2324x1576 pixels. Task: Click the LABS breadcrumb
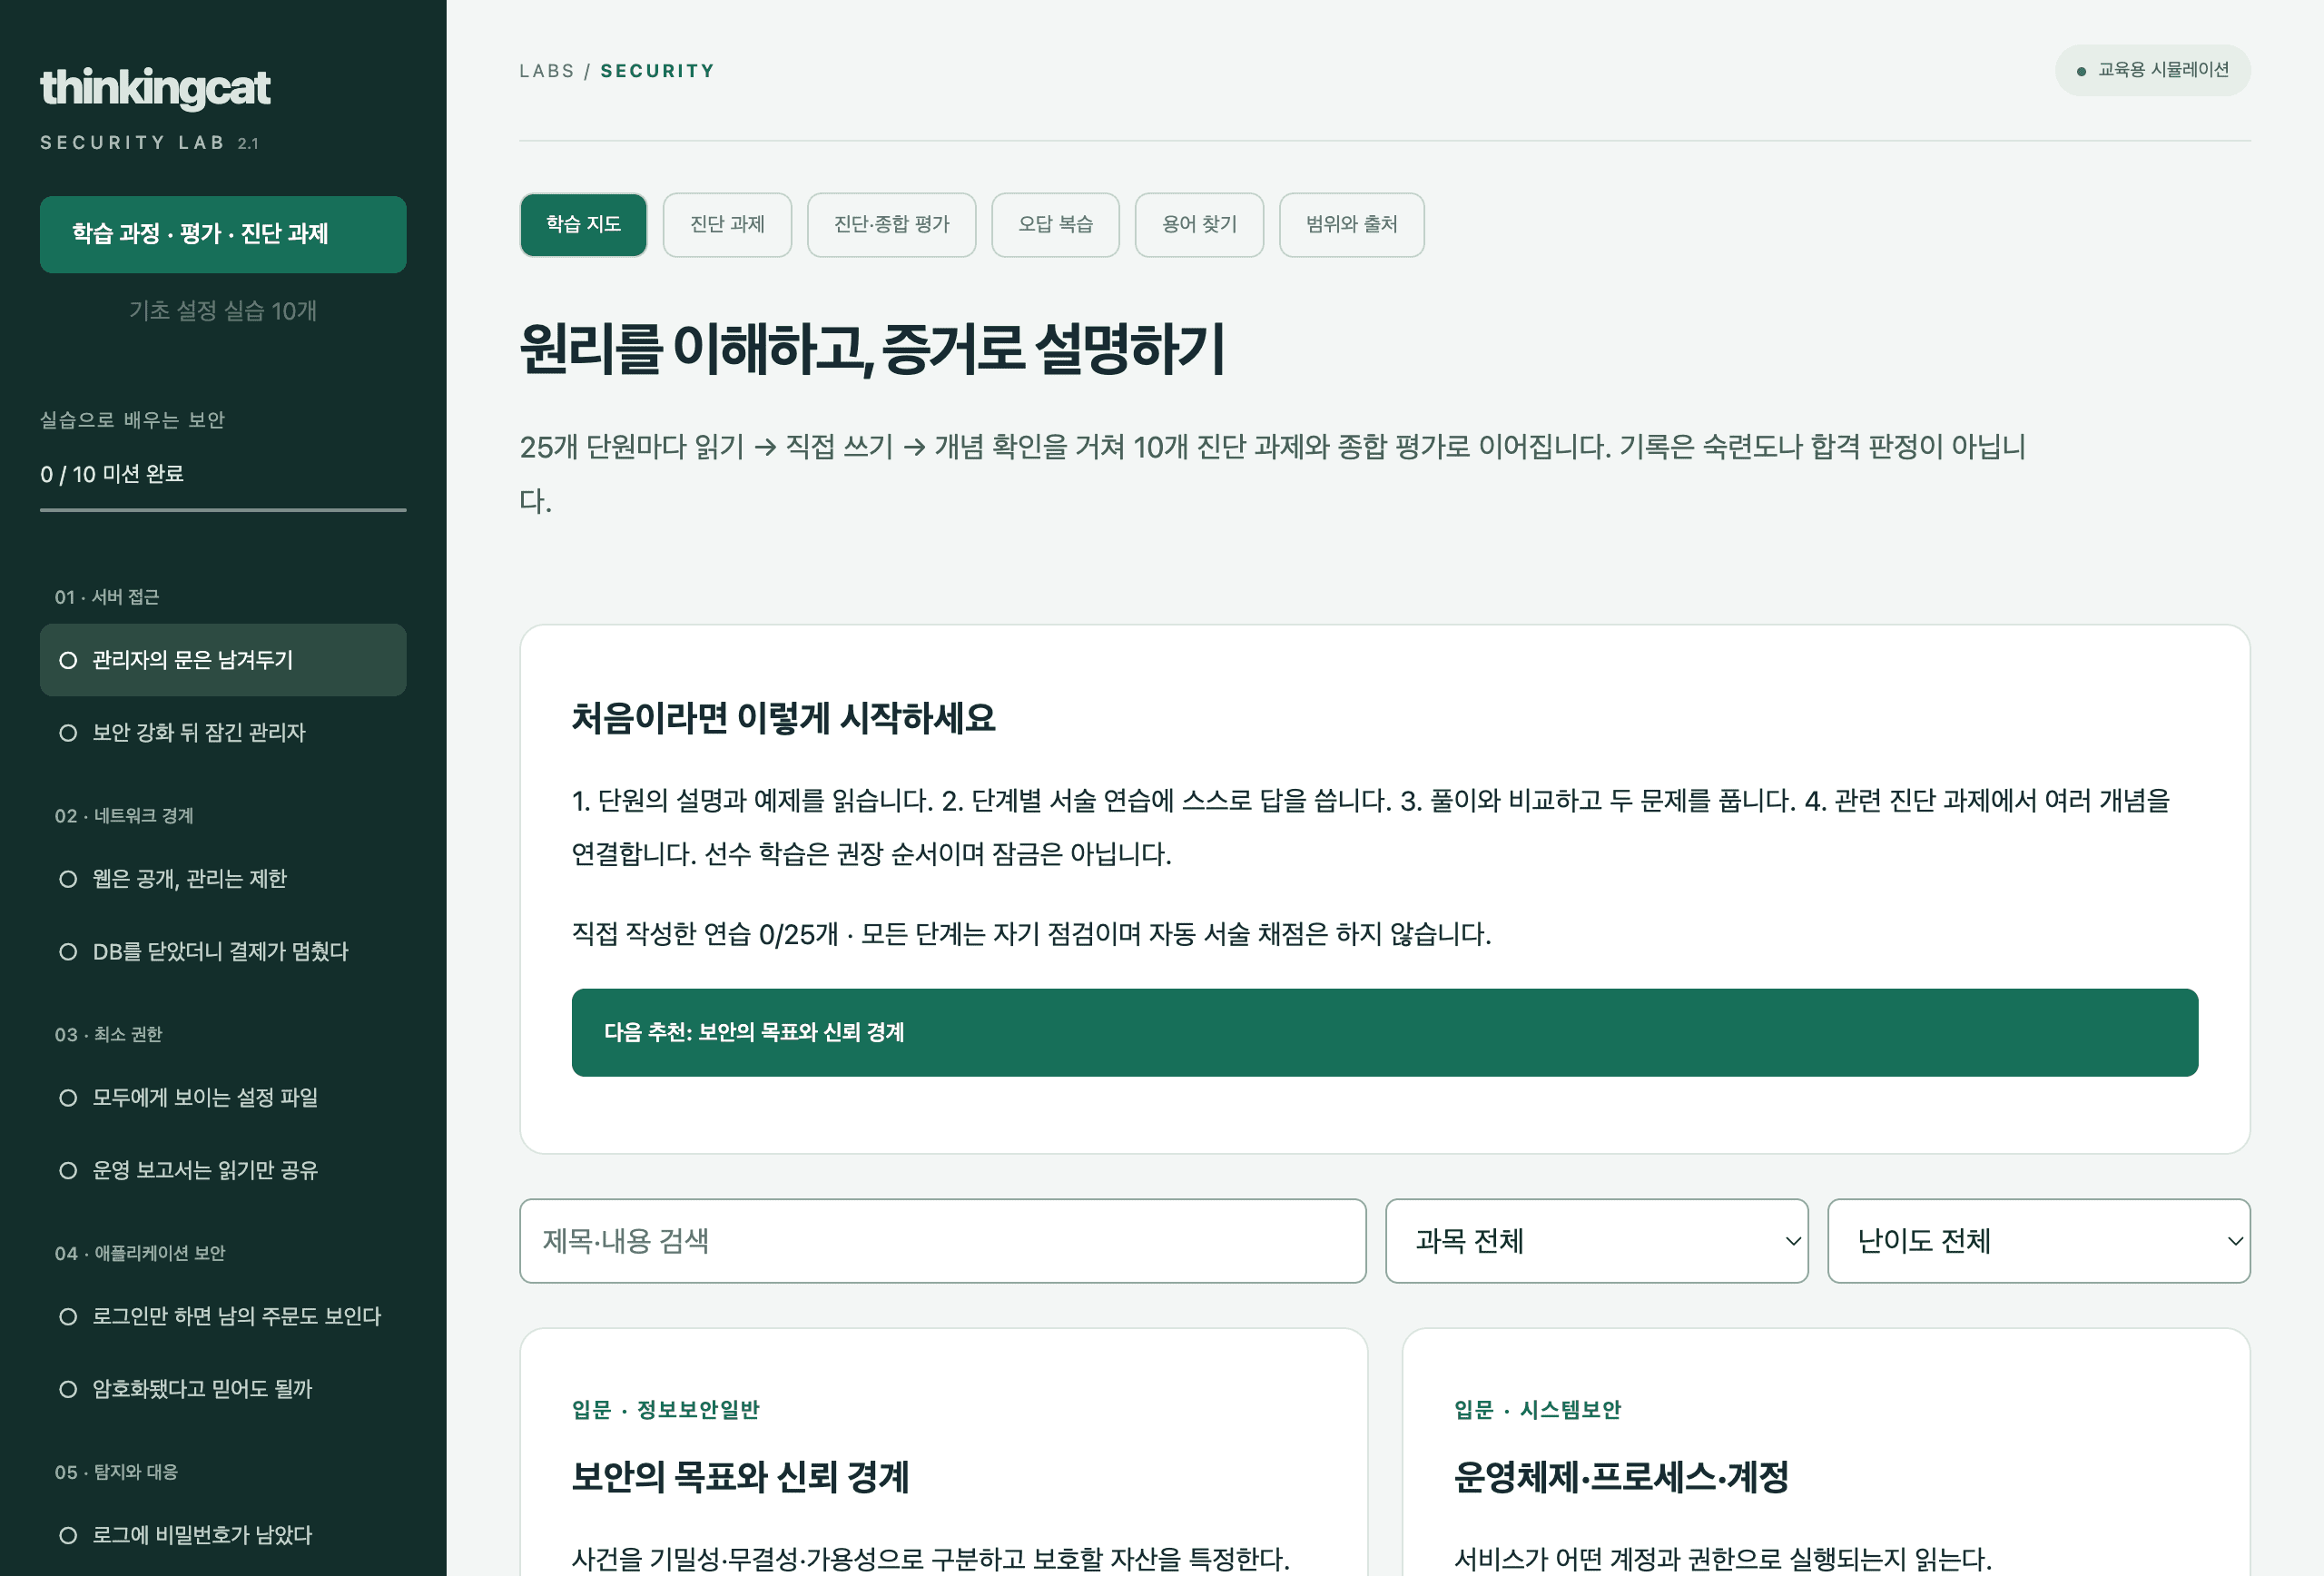pos(547,71)
